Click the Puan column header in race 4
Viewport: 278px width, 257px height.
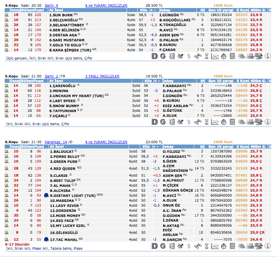tap(38, 10)
